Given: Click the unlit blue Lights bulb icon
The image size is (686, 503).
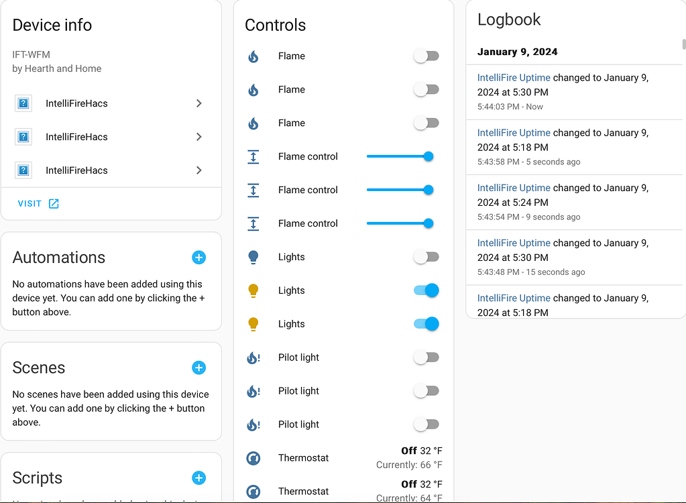Looking at the screenshot, I should [253, 257].
